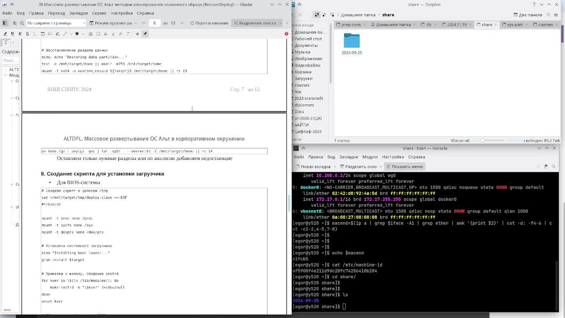
Task: Click the star bookmark annotation icon
Action: (x=137, y=34)
